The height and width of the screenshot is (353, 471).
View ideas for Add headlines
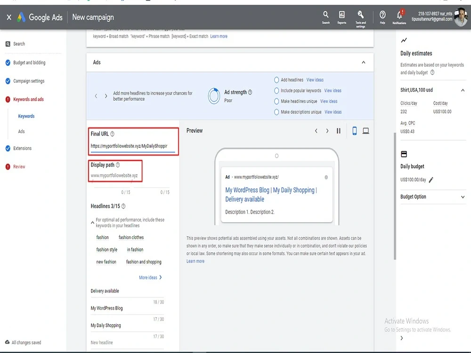click(315, 80)
